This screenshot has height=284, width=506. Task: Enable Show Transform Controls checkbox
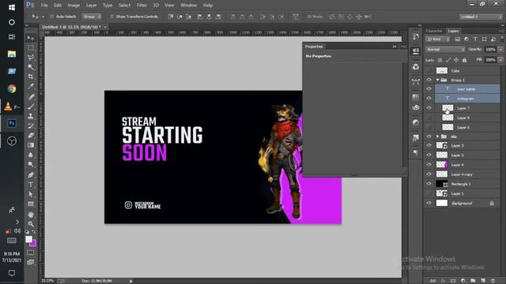click(x=111, y=17)
